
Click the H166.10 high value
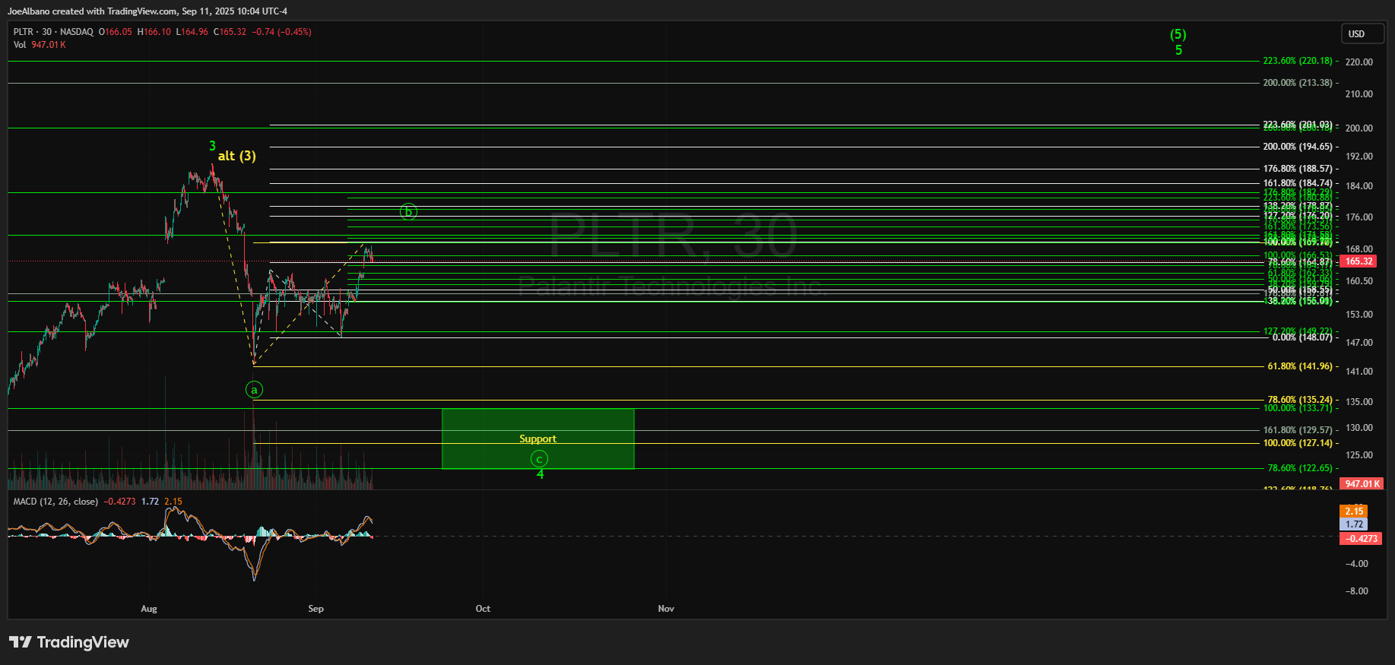[x=154, y=32]
